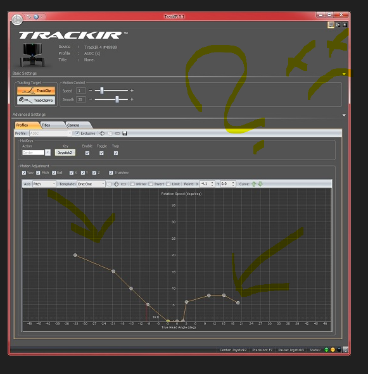The height and width of the screenshot is (374, 368).
Task: Open the Templates One:One dropdown
Action: (103, 184)
